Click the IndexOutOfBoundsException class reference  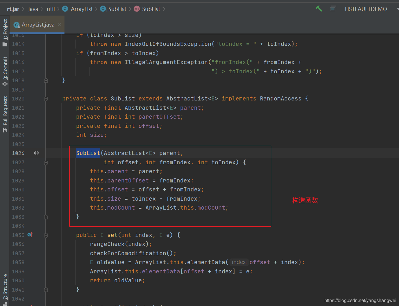[168, 44]
